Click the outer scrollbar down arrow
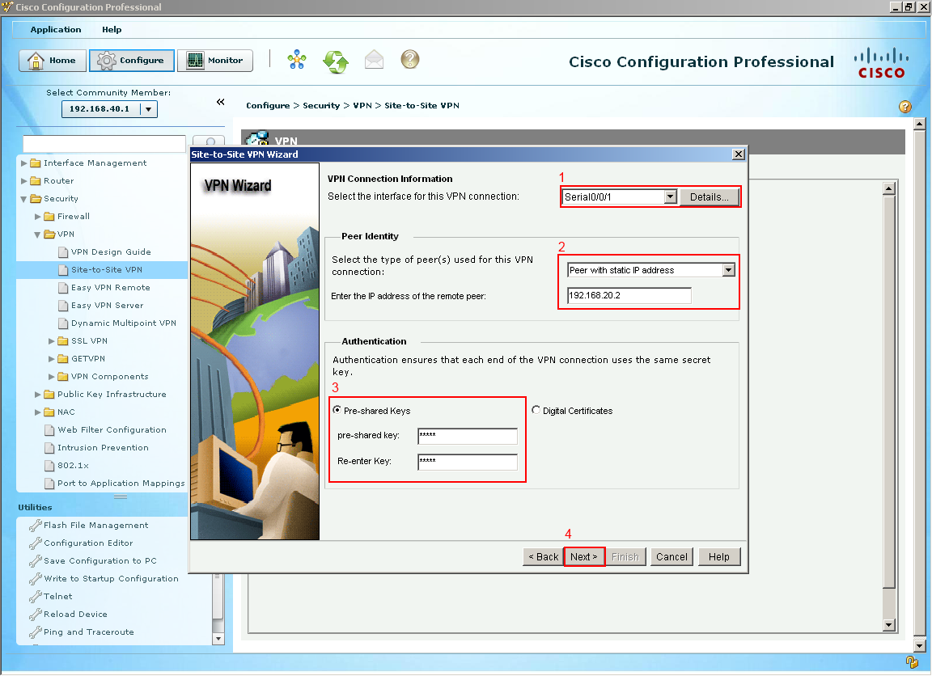Viewport: 932px width, 676px height. coord(920,646)
